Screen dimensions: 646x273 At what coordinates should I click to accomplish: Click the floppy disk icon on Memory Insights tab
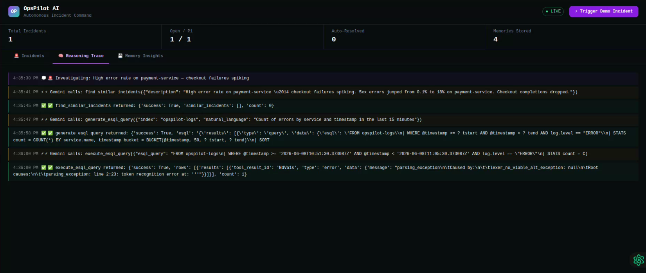click(120, 56)
